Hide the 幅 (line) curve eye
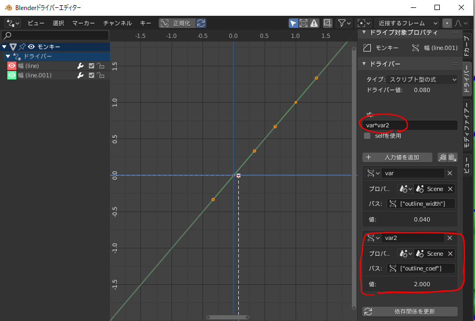Viewport: 475px width, 321px height. [12, 65]
